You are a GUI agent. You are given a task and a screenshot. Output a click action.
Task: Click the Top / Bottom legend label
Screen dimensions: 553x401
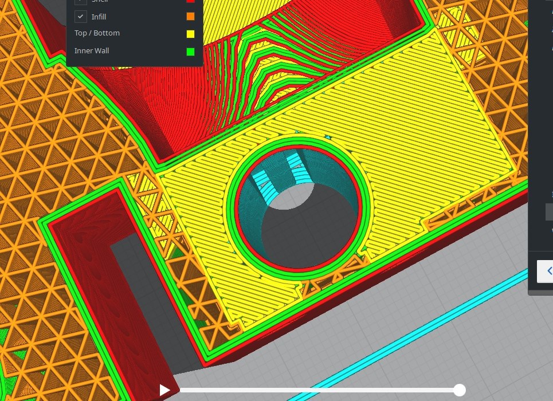[97, 33]
